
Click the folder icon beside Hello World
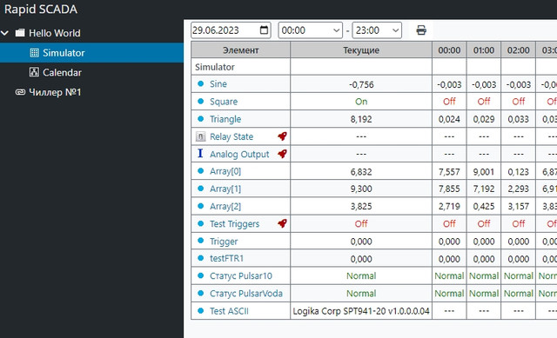point(20,33)
